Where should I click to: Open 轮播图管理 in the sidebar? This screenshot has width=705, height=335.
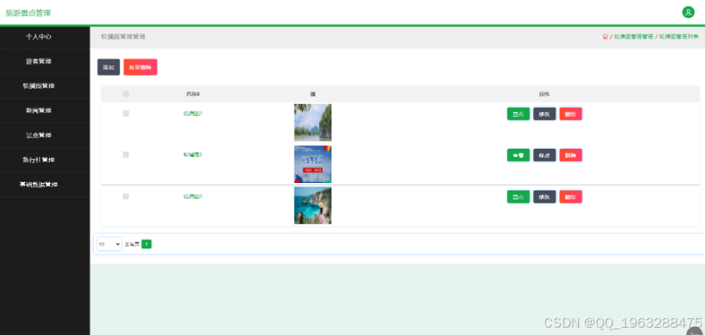tap(38, 86)
